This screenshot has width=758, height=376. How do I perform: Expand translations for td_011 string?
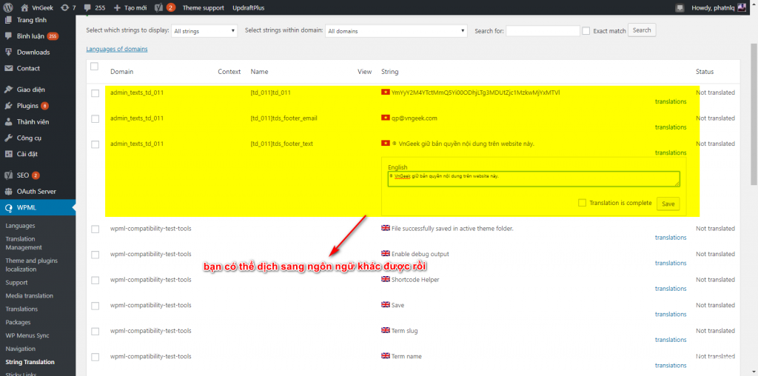coord(671,101)
